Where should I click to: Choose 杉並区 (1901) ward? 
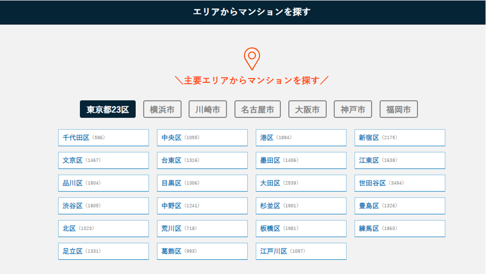pos(301,206)
